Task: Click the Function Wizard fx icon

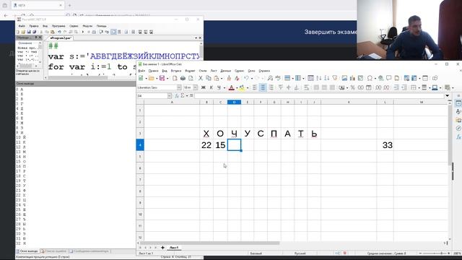Action: [x=177, y=95]
